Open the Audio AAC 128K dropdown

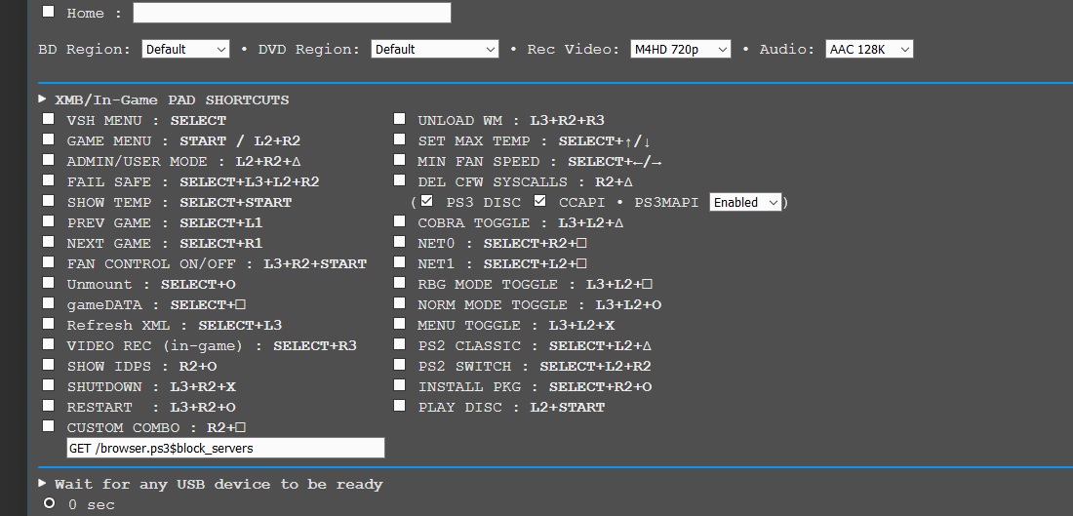pos(869,50)
